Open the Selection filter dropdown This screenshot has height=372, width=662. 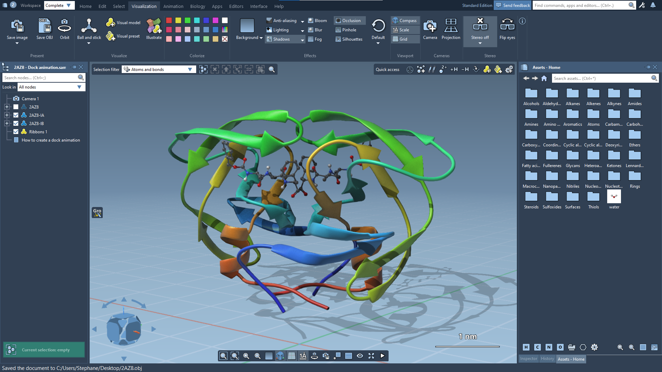(190, 70)
